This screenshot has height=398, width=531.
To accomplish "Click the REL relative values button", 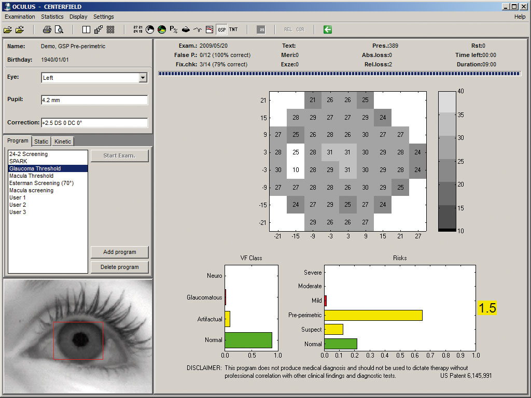I will (288, 30).
